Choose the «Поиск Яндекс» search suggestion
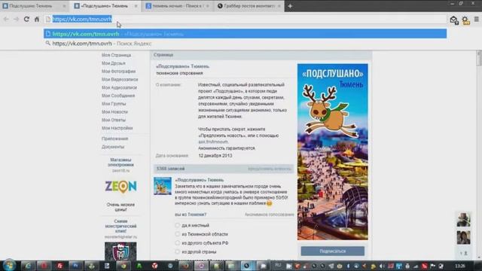 click(x=245, y=44)
